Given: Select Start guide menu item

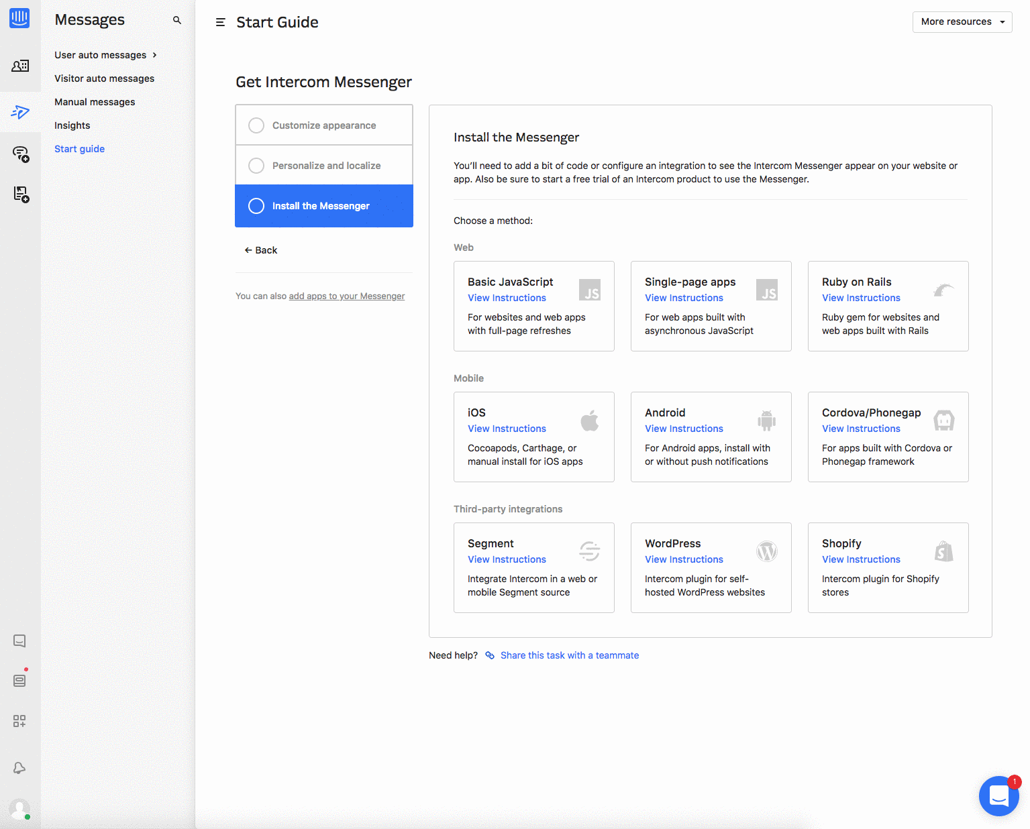Looking at the screenshot, I should click(x=80, y=149).
